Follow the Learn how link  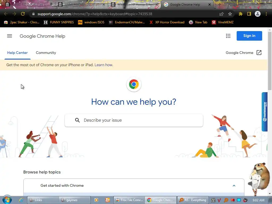pos(104,65)
